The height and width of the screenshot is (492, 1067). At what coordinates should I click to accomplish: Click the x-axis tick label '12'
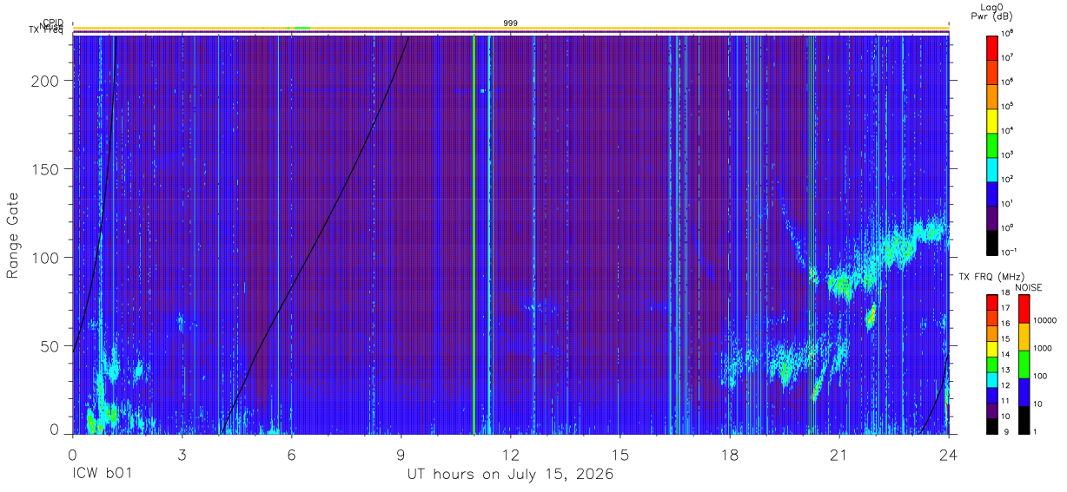tap(511, 454)
